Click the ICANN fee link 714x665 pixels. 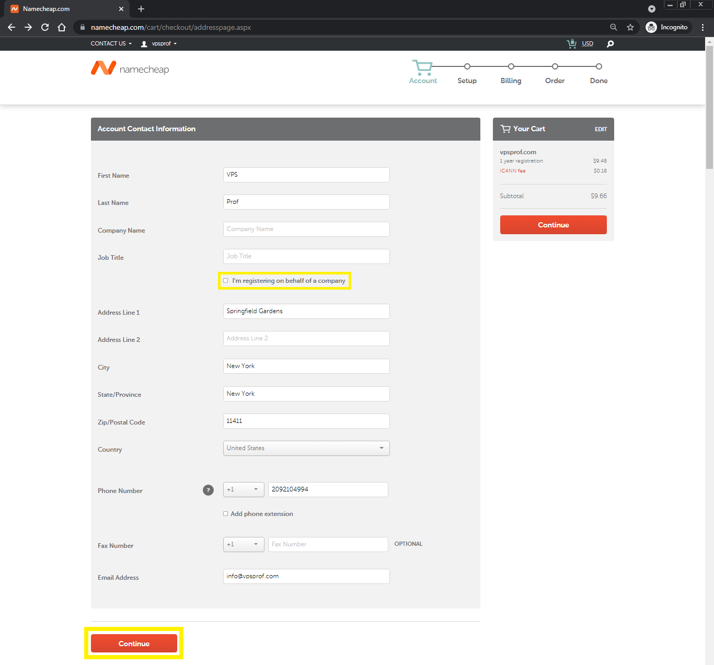513,171
